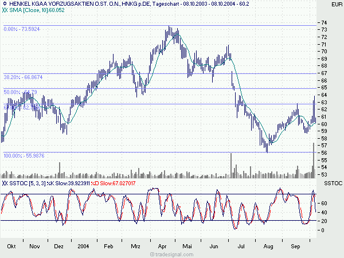The image size is (344, 258).
Task: Click the SSTOC label on right axis
Action: 333,183
